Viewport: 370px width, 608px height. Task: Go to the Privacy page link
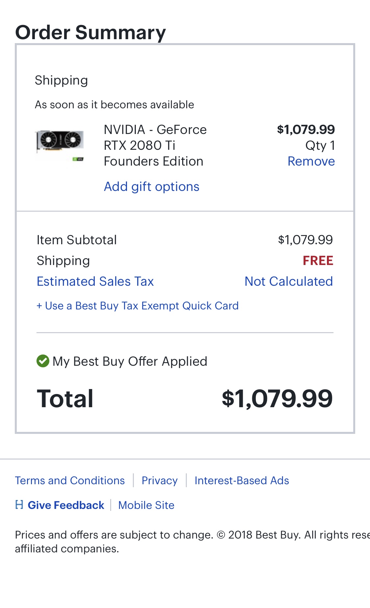[160, 481]
